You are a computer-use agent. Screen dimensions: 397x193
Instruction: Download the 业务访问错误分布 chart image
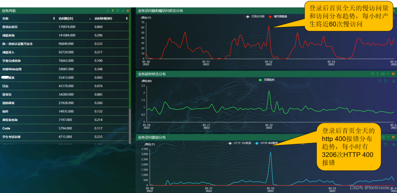[x=393, y=144]
